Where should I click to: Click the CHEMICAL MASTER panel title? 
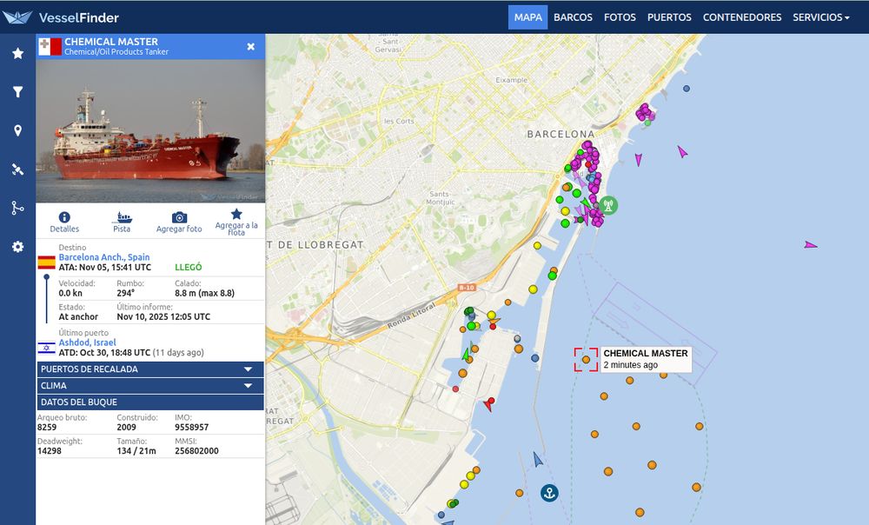pos(111,42)
